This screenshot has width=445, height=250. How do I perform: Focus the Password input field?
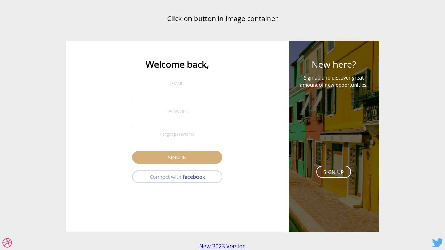[x=177, y=120]
